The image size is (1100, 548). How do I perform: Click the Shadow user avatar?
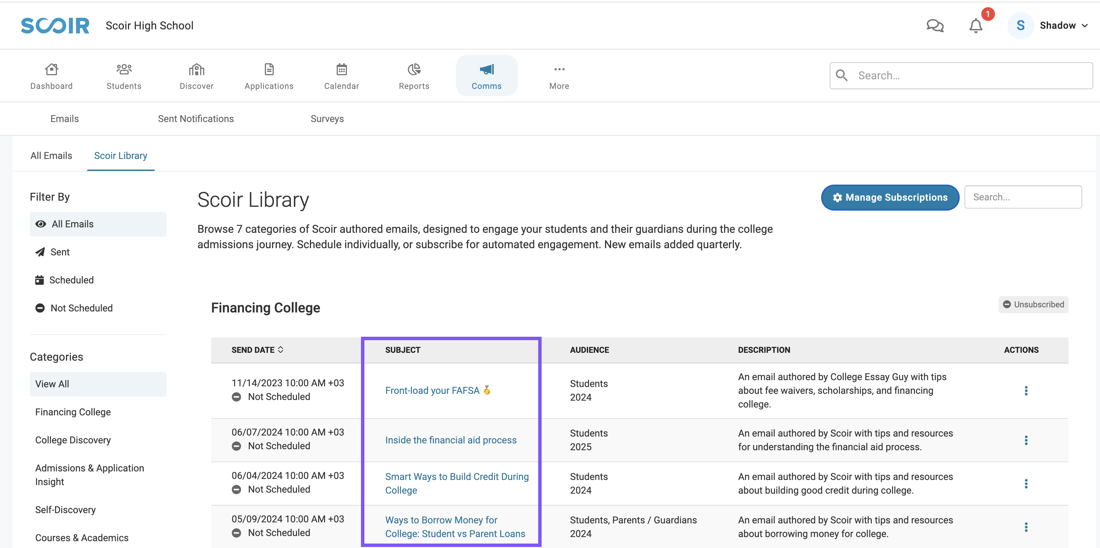point(1021,26)
